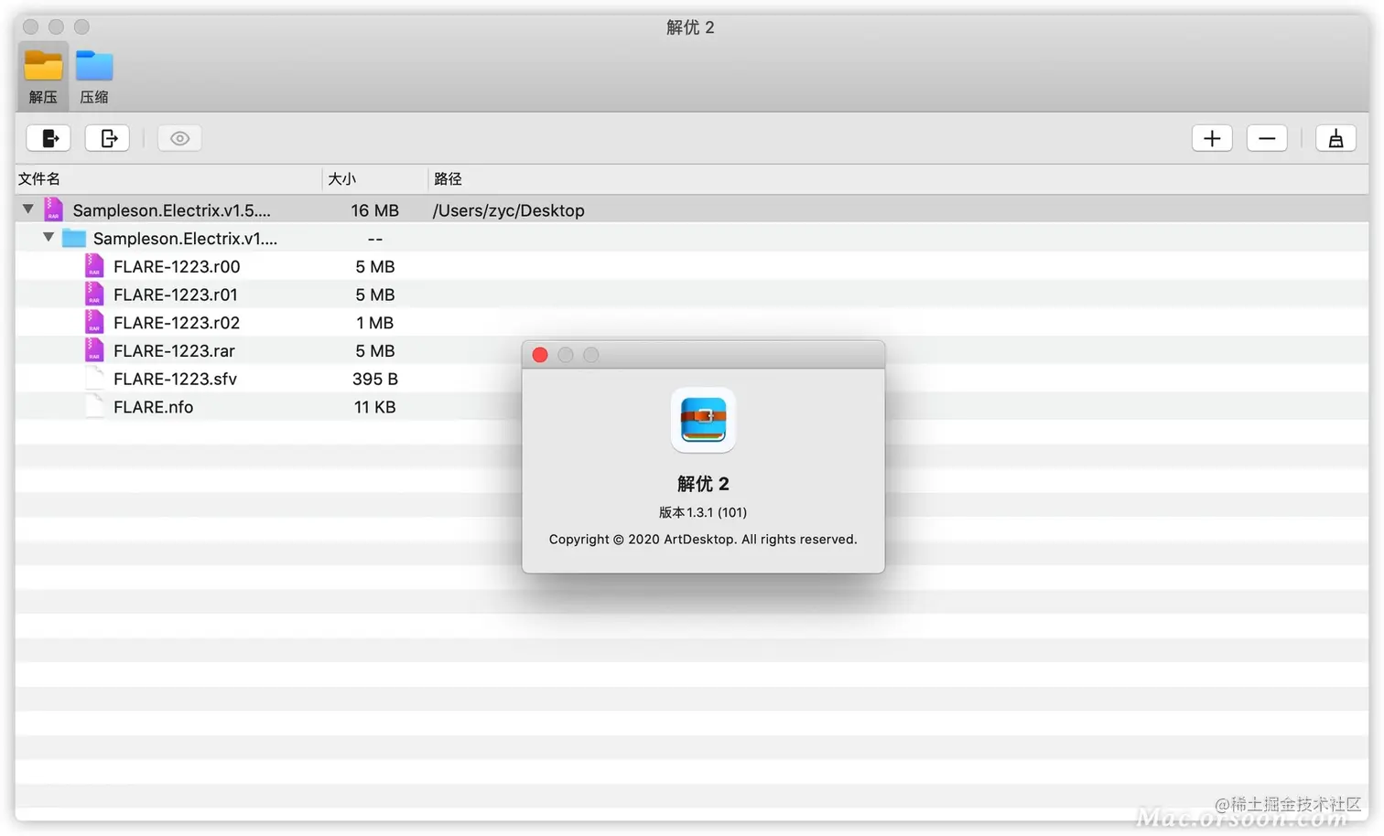Click the RAR icon of the top archive

53,209
